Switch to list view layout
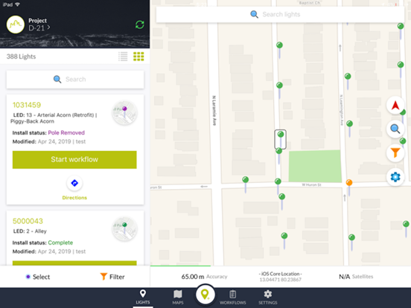 click(123, 57)
